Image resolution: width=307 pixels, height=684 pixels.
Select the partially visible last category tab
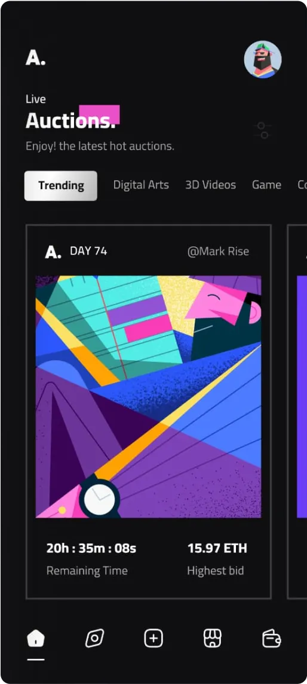[302, 185]
